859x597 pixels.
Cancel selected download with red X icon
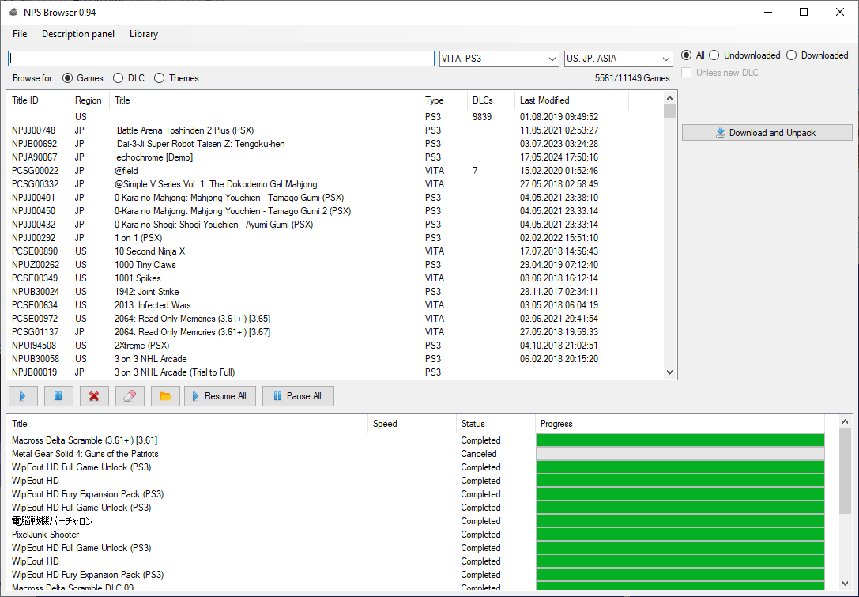point(94,396)
